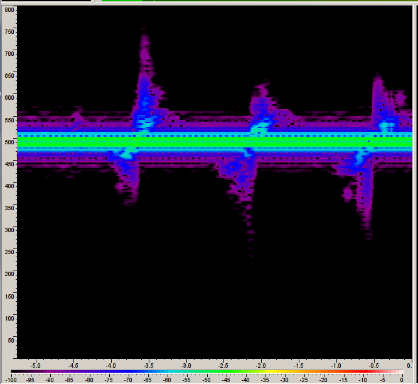
Task: Click the -60 value on the color scale
Action: pos(167,380)
